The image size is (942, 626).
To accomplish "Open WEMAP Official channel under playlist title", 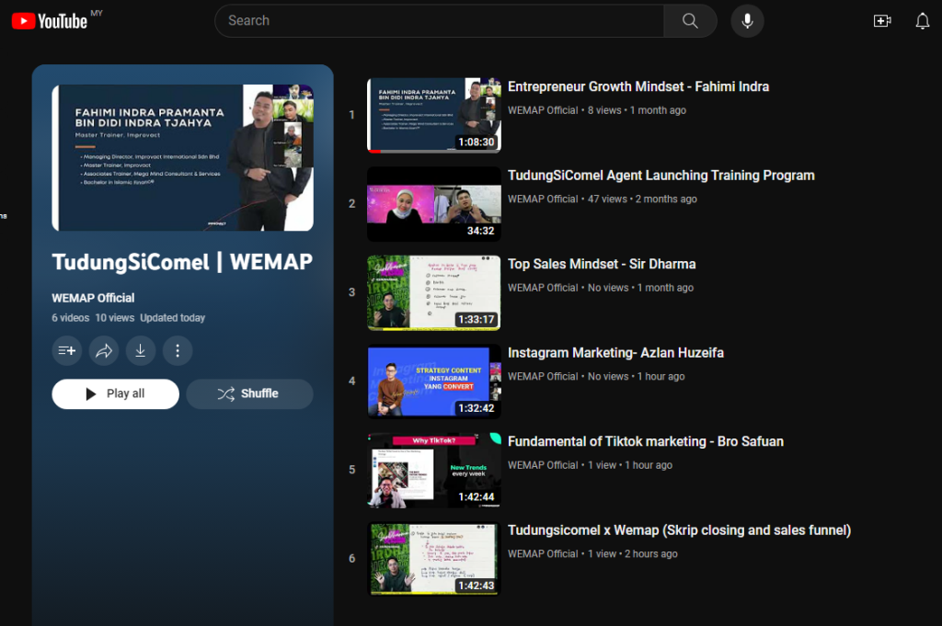I will click(93, 298).
